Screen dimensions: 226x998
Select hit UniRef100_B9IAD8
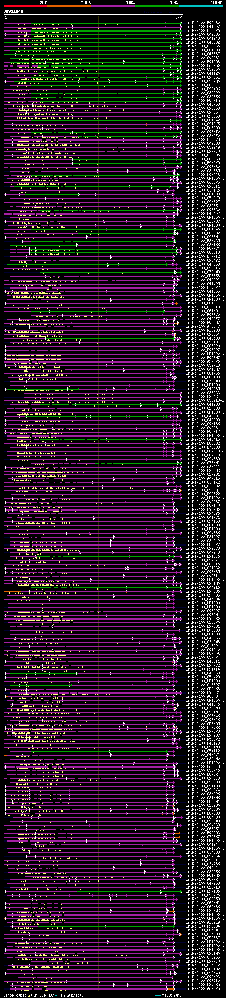tap(203, 62)
